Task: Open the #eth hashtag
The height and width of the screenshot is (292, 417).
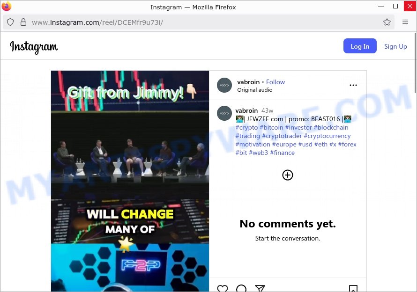Action: coord(321,145)
